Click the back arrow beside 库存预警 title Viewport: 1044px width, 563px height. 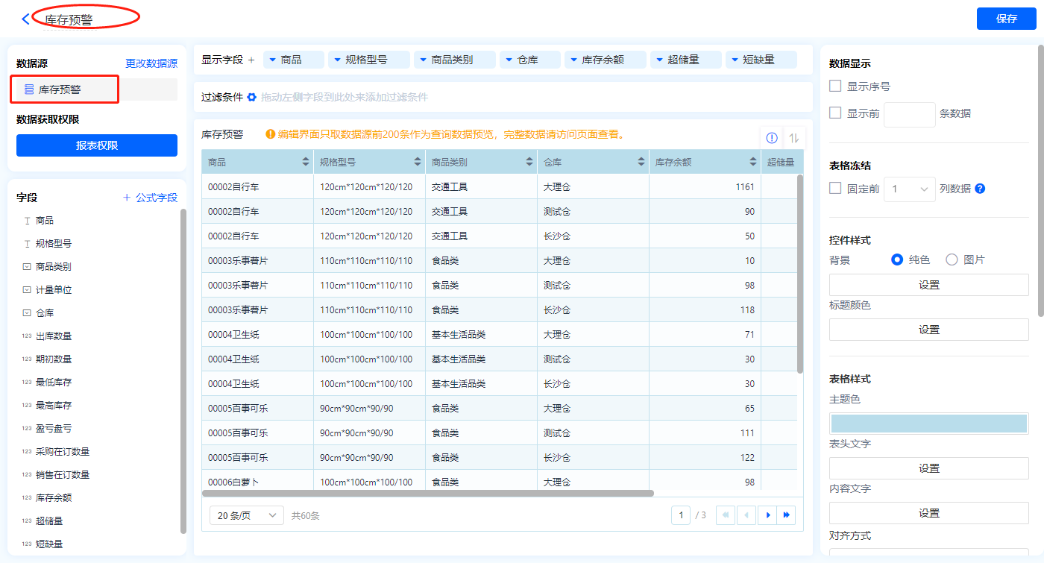26,19
